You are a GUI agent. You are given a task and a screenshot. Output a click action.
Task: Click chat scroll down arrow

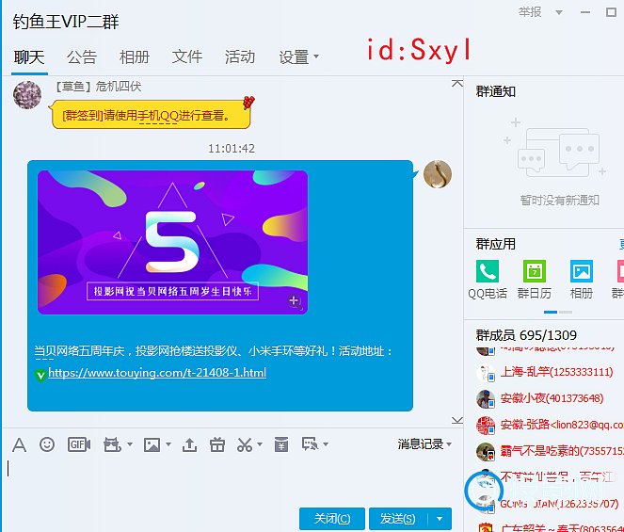click(457, 421)
